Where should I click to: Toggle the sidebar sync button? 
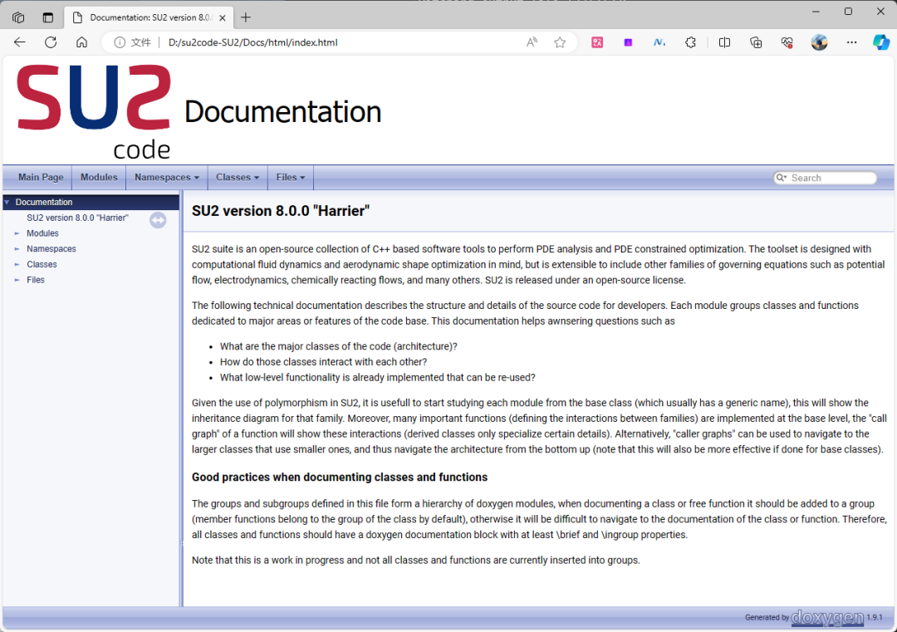pyautogui.click(x=158, y=220)
